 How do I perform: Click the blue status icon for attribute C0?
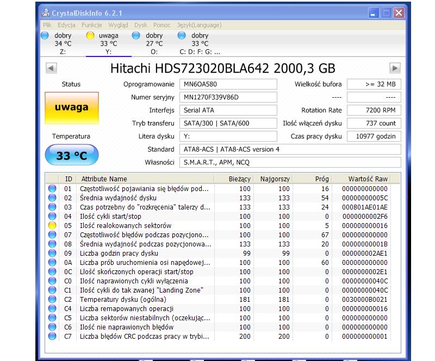click(52, 281)
